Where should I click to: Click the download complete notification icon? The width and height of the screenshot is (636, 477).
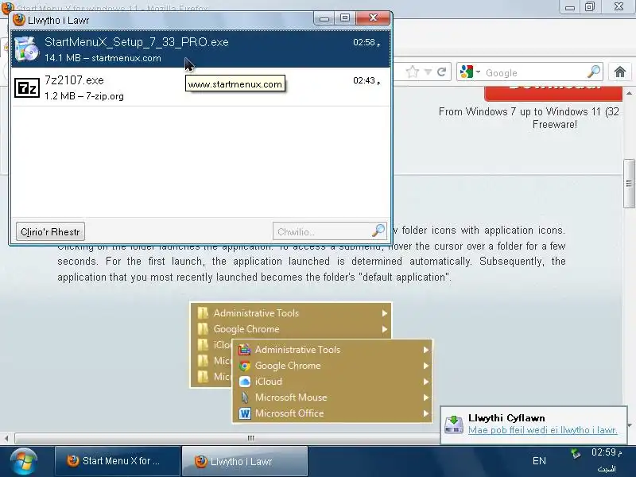coord(454,425)
